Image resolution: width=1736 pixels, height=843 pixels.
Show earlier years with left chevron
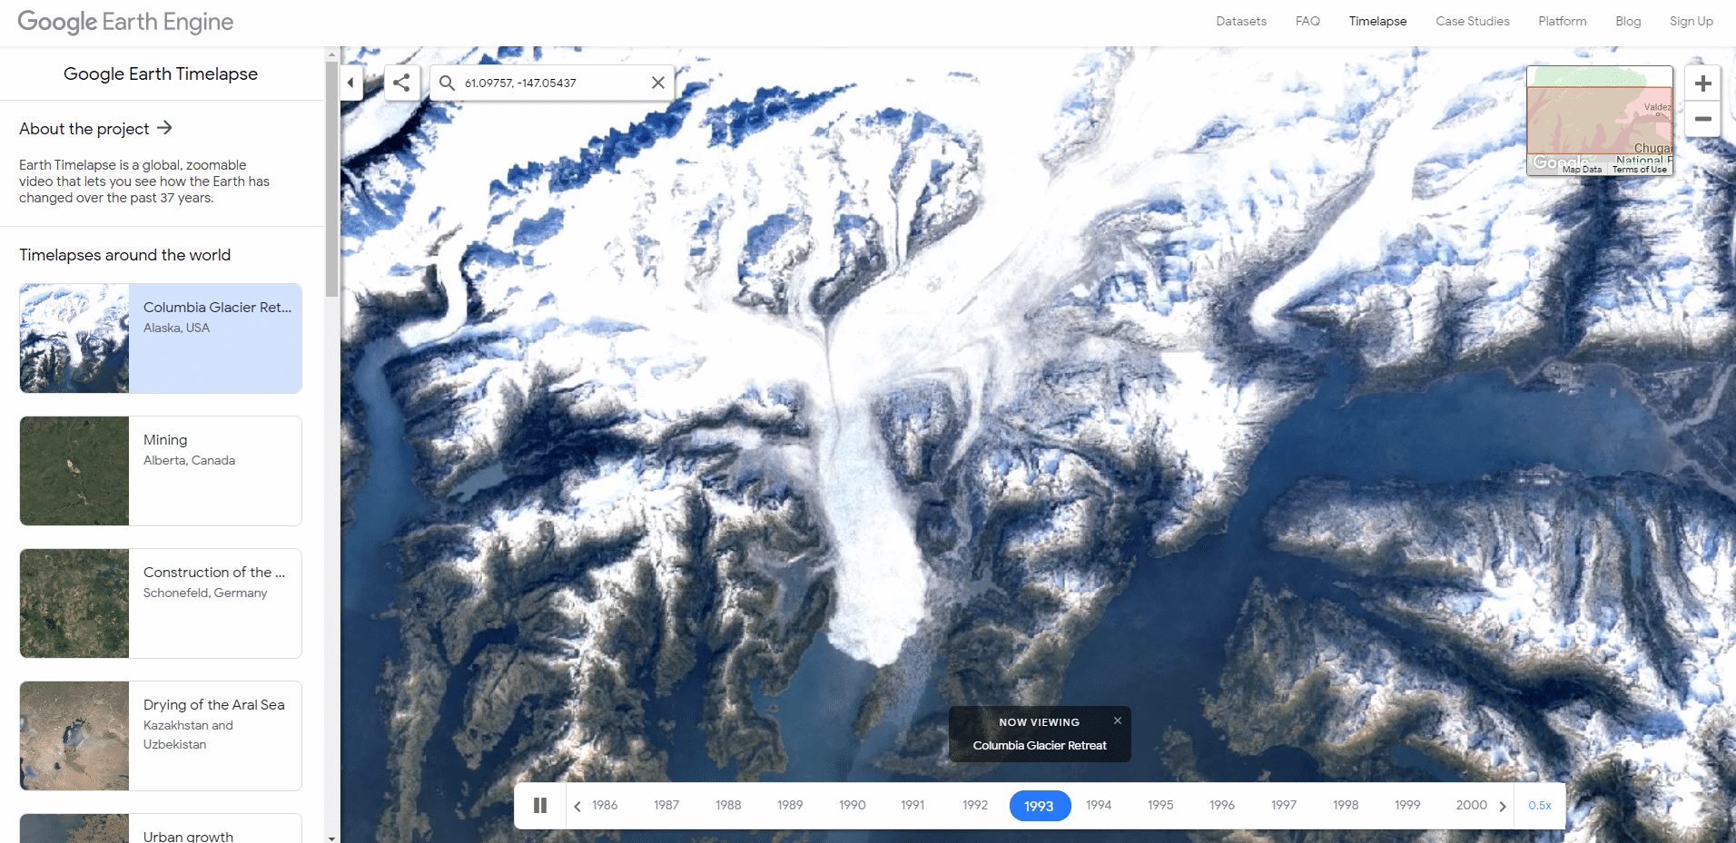[x=577, y=806]
